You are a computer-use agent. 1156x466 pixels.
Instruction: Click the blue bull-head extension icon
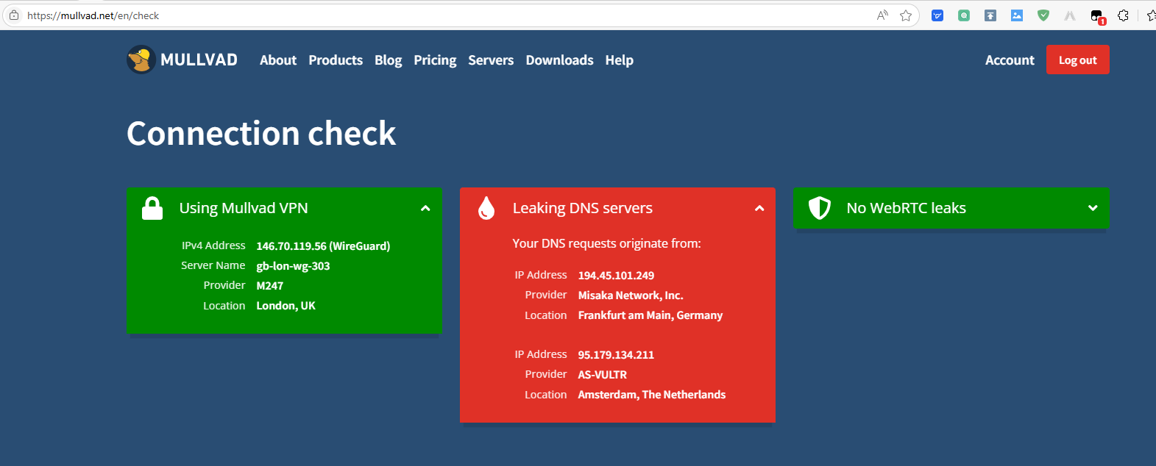click(937, 15)
